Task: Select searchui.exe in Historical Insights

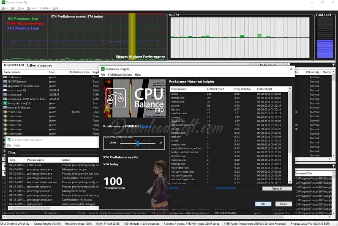Action: click(229, 144)
